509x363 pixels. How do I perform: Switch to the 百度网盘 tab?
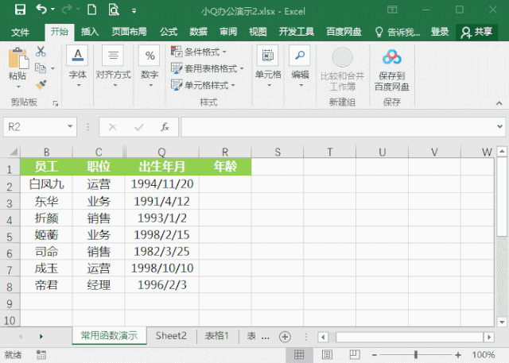pyautogui.click(x=344, y=32)
